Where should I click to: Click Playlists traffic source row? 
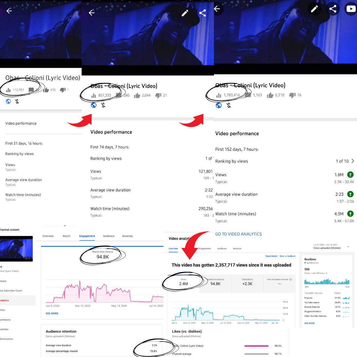(x=327, y=298)
